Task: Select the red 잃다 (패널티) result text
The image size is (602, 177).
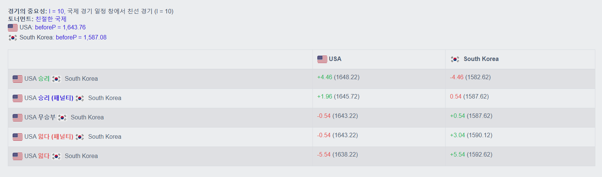Action: [56, 136]
